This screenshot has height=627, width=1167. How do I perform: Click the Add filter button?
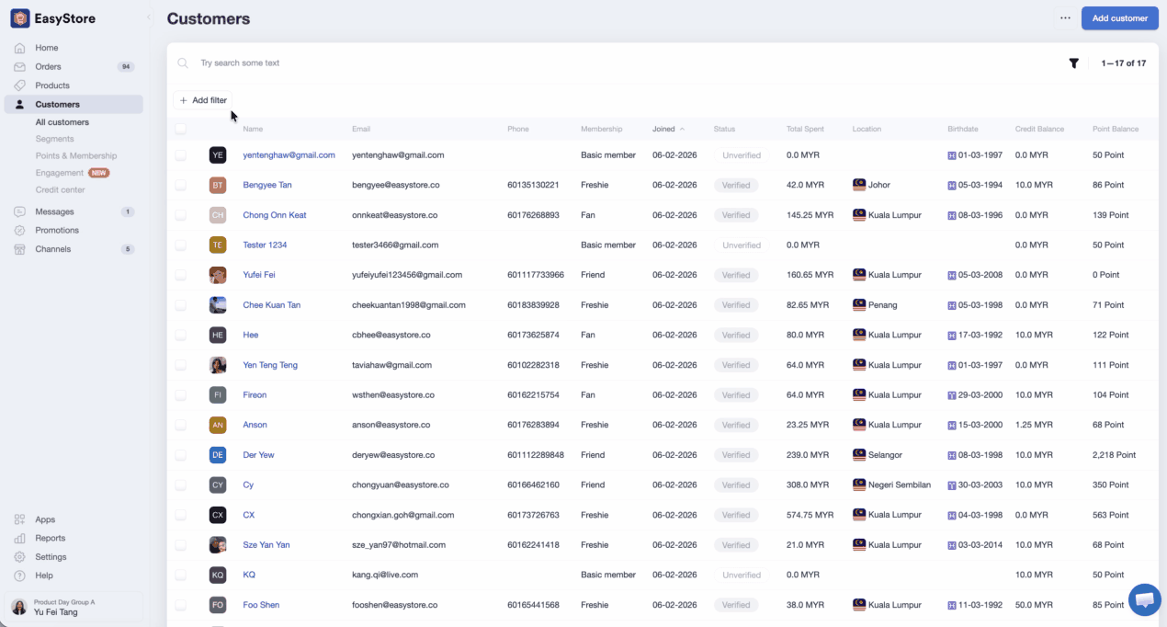(x=203, y=100)
